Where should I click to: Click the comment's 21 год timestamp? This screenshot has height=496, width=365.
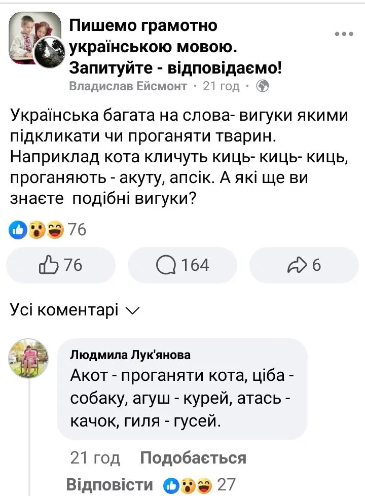click(95, 458)
